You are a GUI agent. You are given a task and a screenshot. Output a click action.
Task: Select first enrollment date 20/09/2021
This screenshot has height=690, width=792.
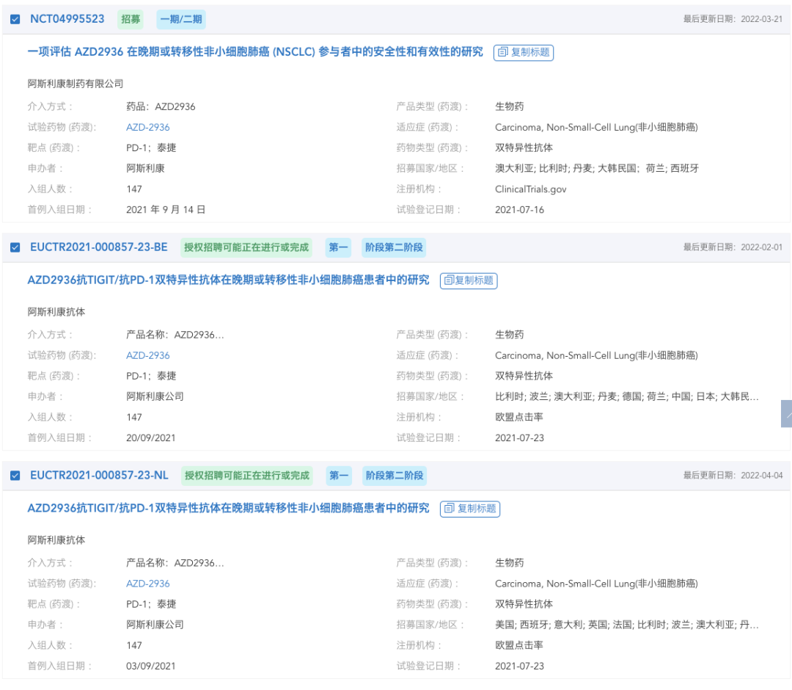point(151,437)
